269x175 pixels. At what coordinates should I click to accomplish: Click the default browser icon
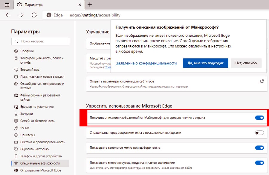(x=16, y=107)
